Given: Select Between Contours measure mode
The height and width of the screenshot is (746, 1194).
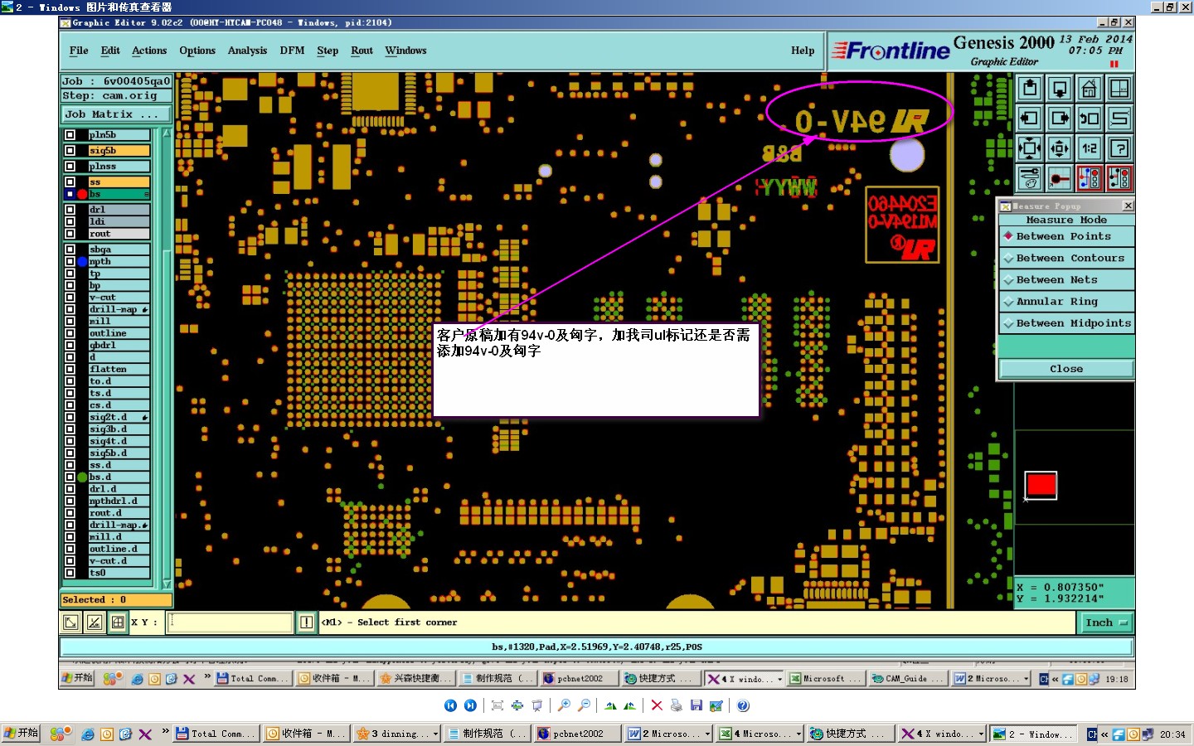Looking at the screenshot, I should click(x=1066, y=258).
